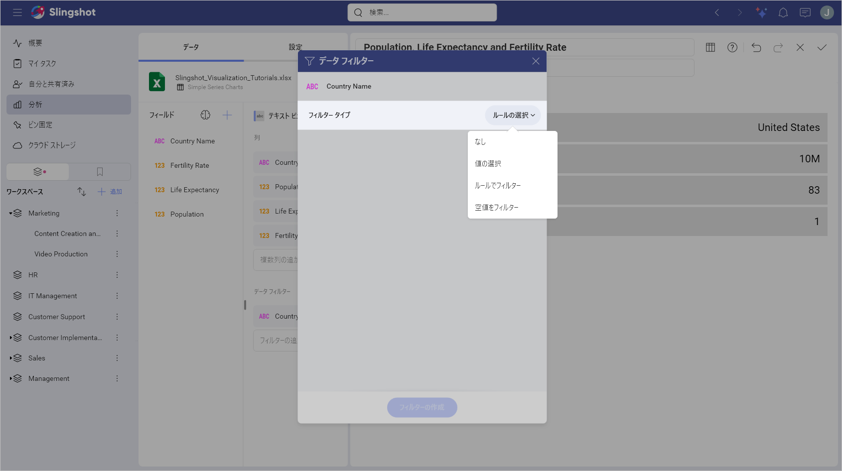This screenshot has width=842, height=471.
Task: Choose ルールでフィルター option
Action: tap(512, 186)
